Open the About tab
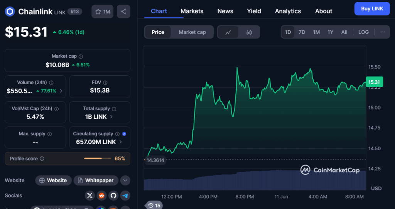Image resolution: width=395 pixels, height=209 pixels. 324,11
